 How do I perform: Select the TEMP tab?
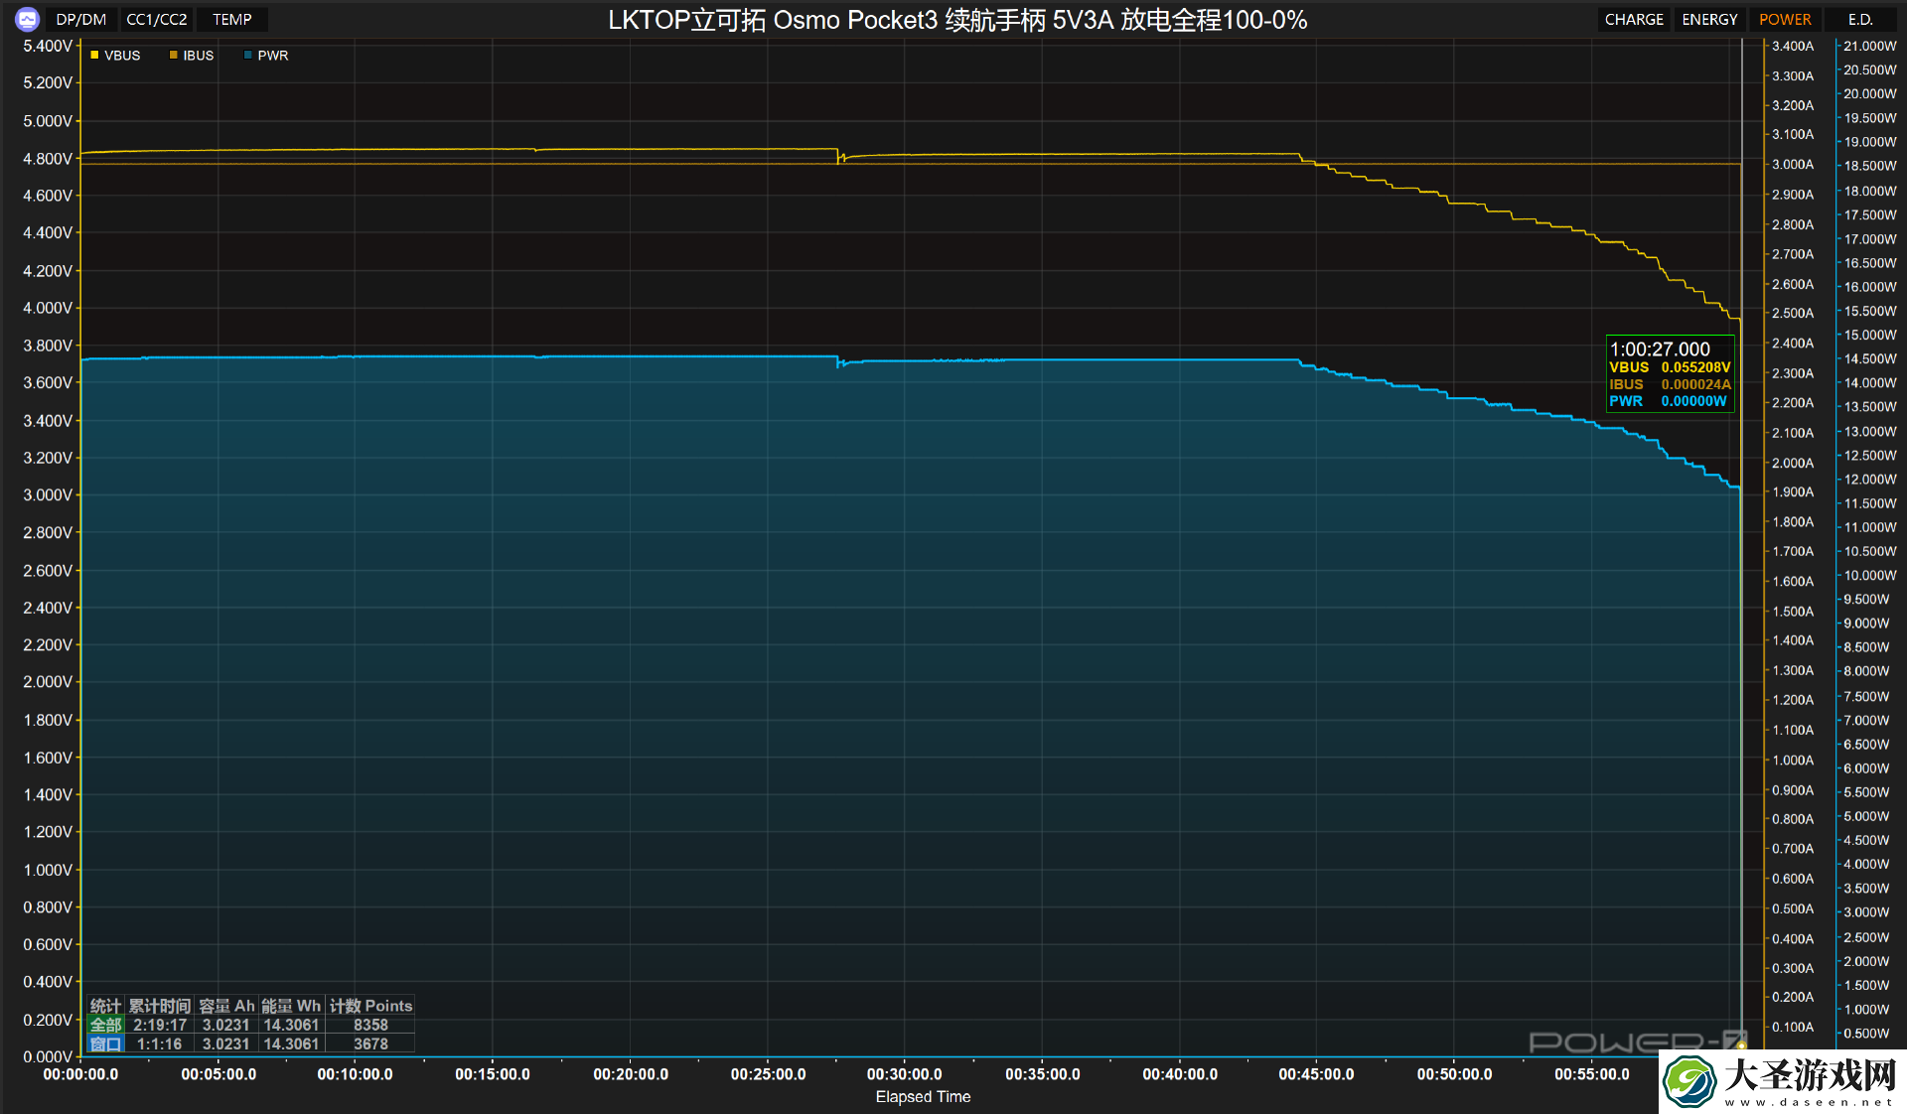click(x=232, y=19)
